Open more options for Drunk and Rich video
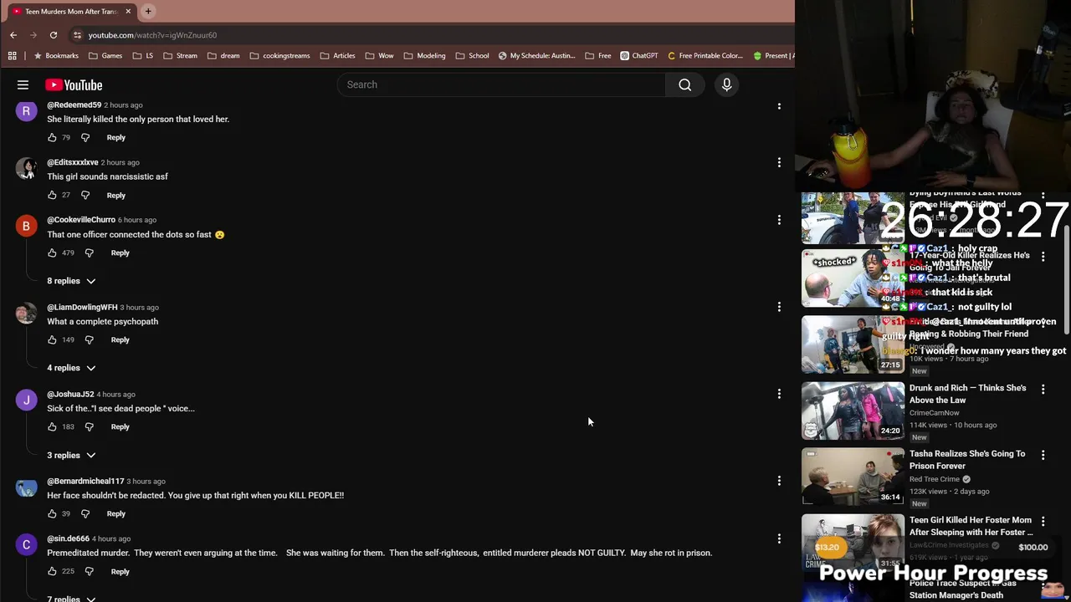This screenshot has height=602, width=1071. 1043,390
